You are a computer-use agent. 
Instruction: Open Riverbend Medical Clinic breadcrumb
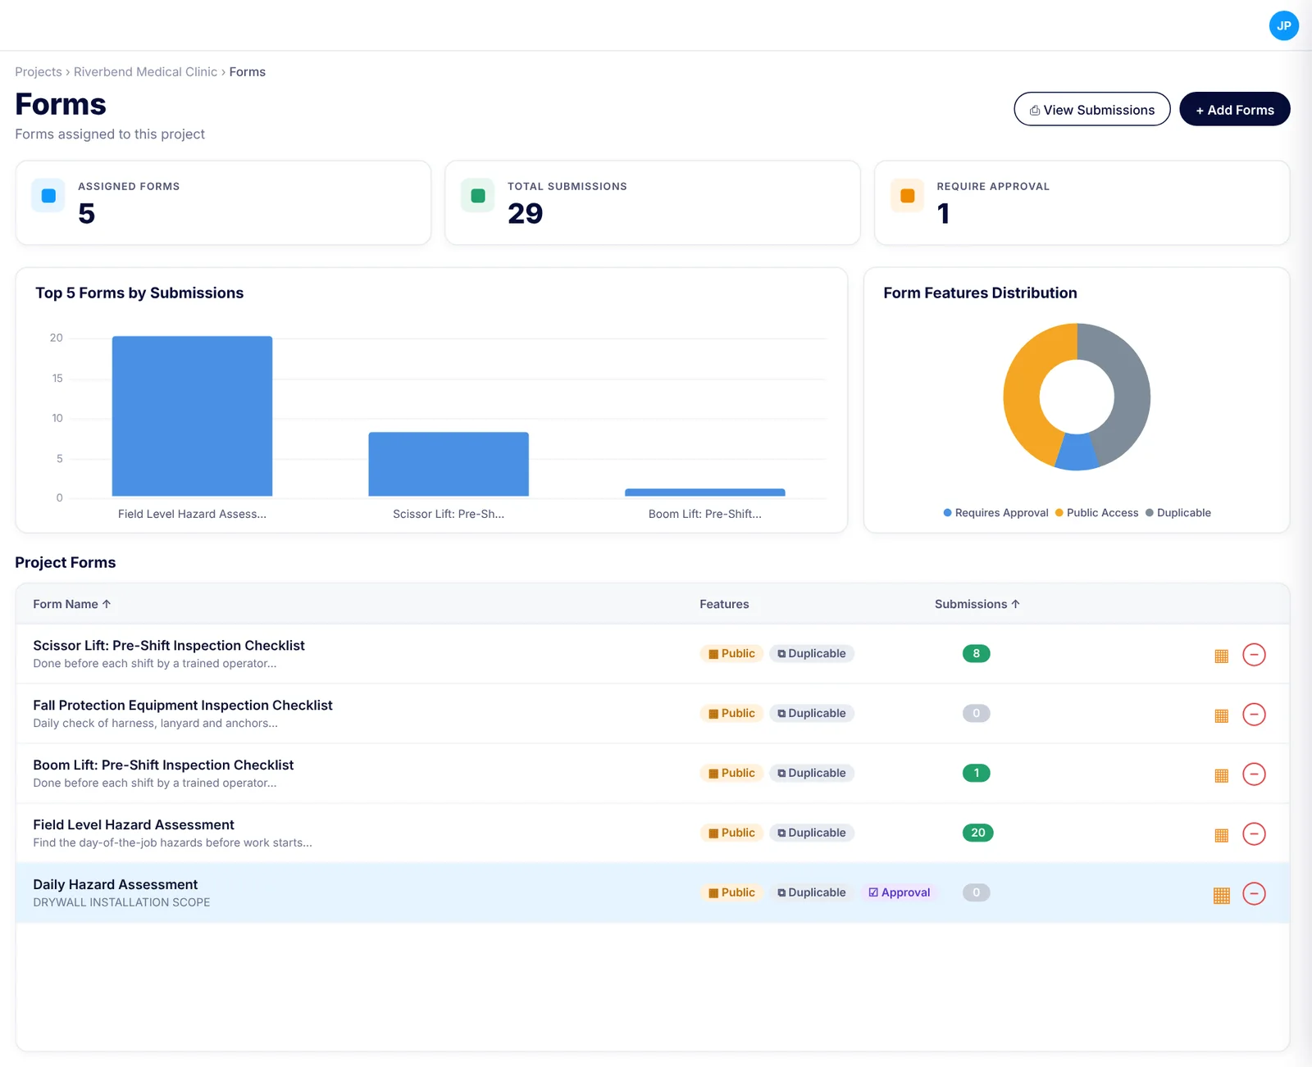point(145,72)
